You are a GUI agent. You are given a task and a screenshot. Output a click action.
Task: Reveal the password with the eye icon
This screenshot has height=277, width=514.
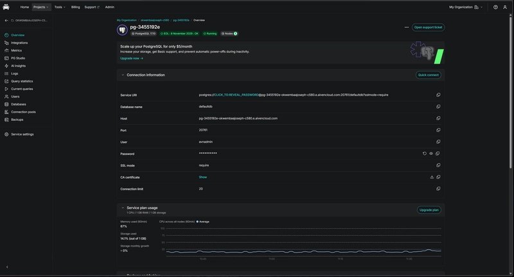pos(431,154)
